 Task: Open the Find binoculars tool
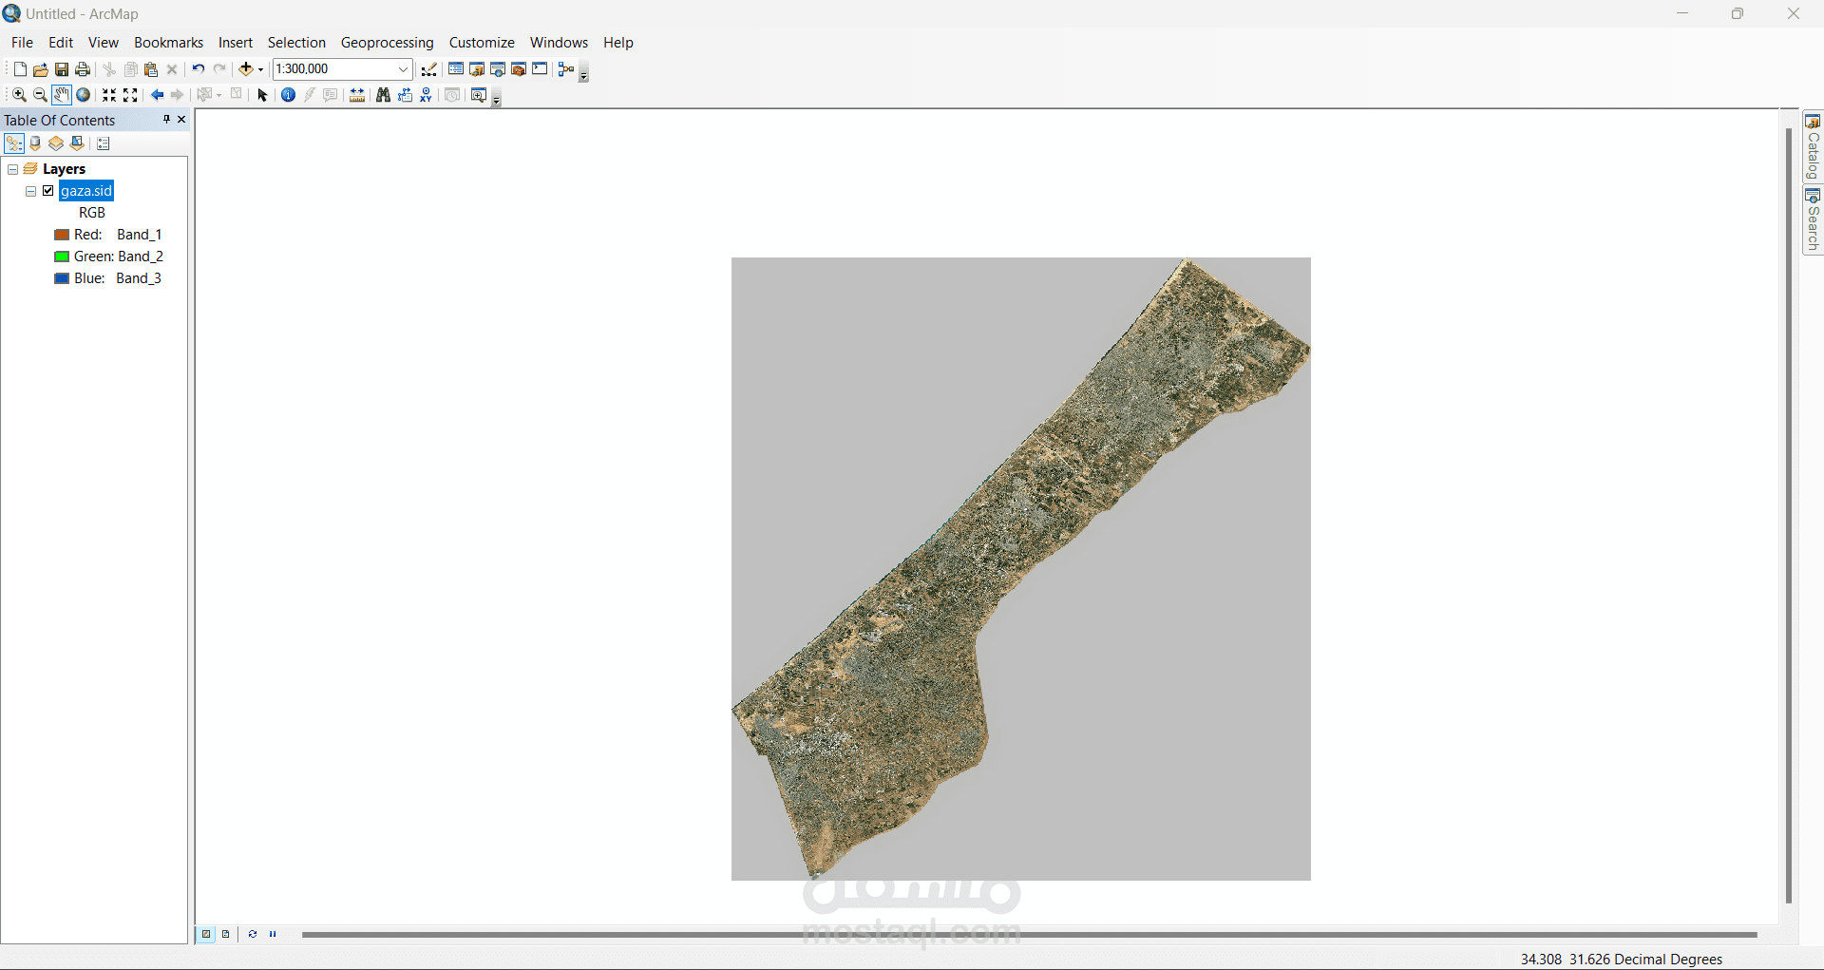click(x=383, y=95)
